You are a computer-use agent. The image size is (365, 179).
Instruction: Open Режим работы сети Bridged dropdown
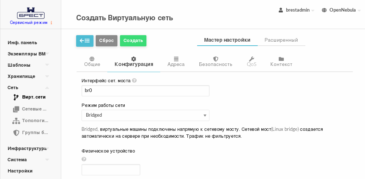(x=145, y=115)
